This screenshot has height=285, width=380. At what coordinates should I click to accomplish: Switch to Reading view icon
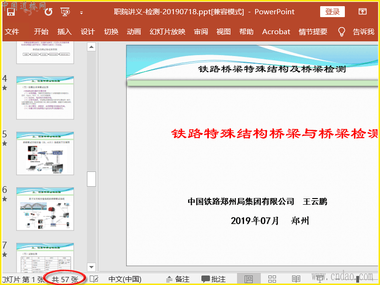[296, 279]
